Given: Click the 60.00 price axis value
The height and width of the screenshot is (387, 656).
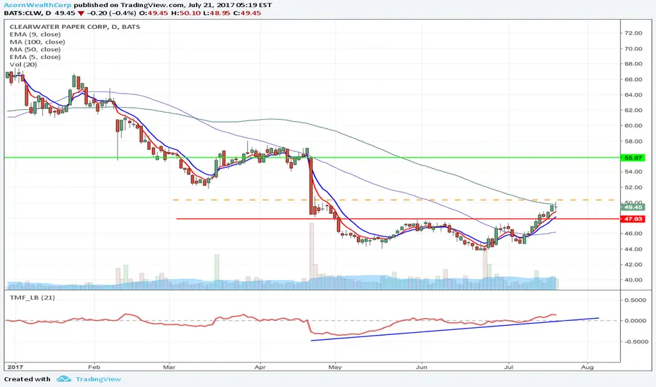Looking at the screenshot, I should pos(633,125).
